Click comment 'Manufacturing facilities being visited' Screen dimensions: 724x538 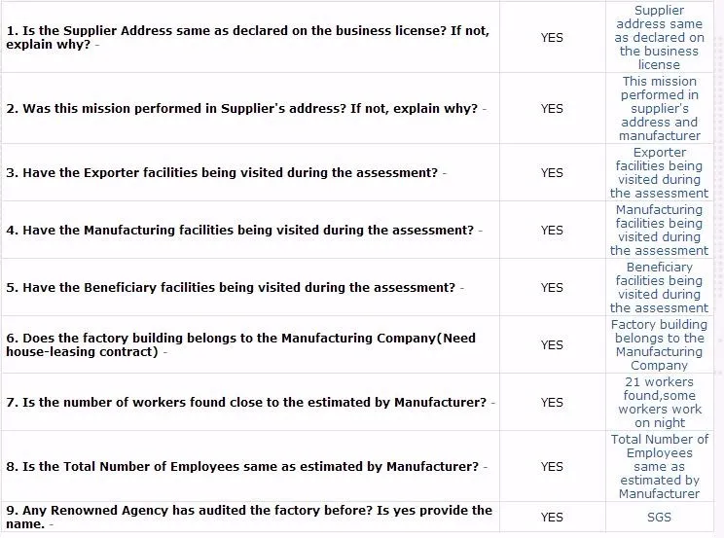pyautogui.click(x=659, y=230)
